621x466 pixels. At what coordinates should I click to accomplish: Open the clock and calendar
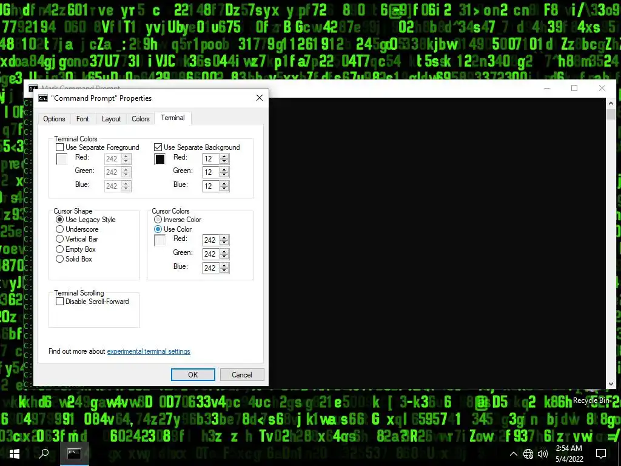[x=569, y=454]
